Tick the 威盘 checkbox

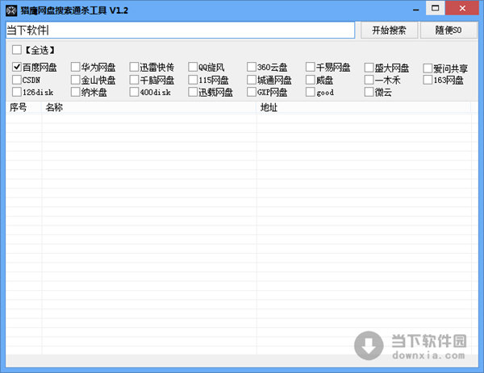click(311, 80)
